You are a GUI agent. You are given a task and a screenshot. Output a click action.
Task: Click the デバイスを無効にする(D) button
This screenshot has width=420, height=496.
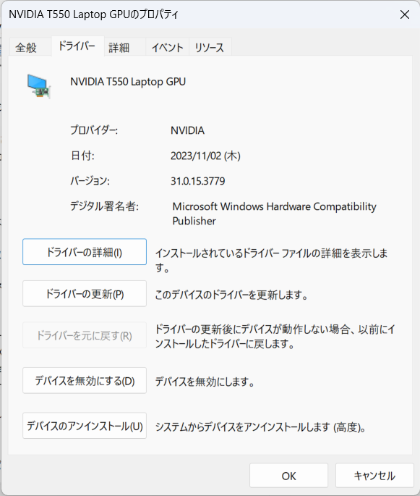point(85,381)
